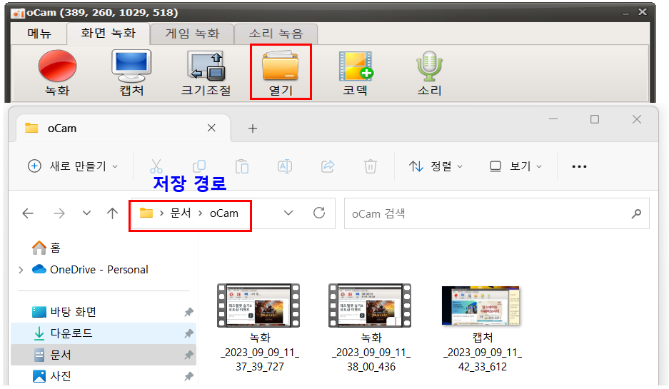The width and height of the screenshot is (669, 389).
Task: Open the more options ellipsis menu
Action: pyautogui.click(x=579, y=166)
